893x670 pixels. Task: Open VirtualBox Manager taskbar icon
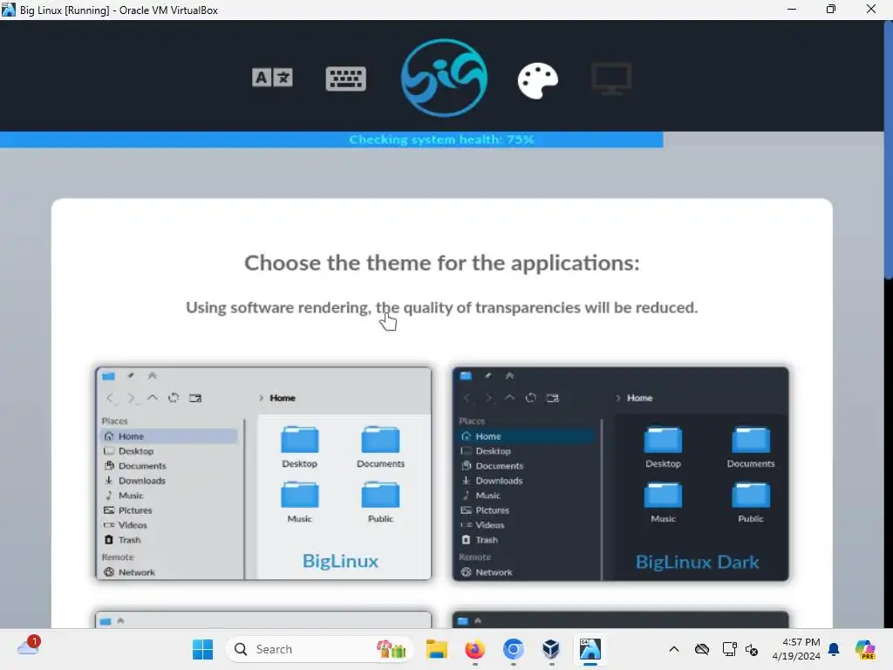click(551, 649)
